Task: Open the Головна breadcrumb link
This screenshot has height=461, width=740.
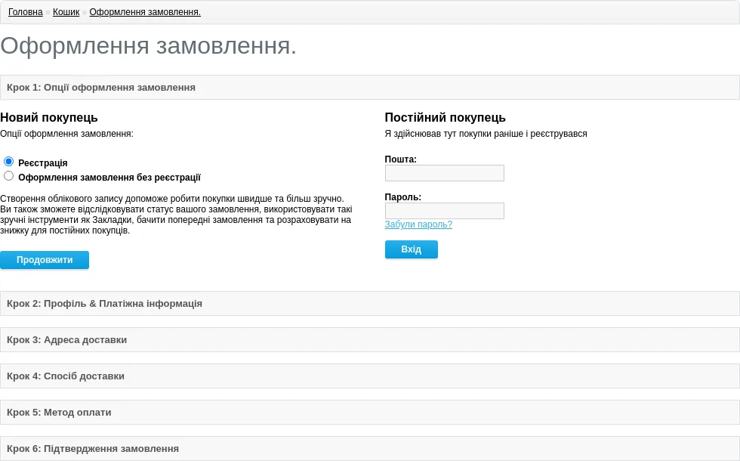Action: tap(26, 12)
